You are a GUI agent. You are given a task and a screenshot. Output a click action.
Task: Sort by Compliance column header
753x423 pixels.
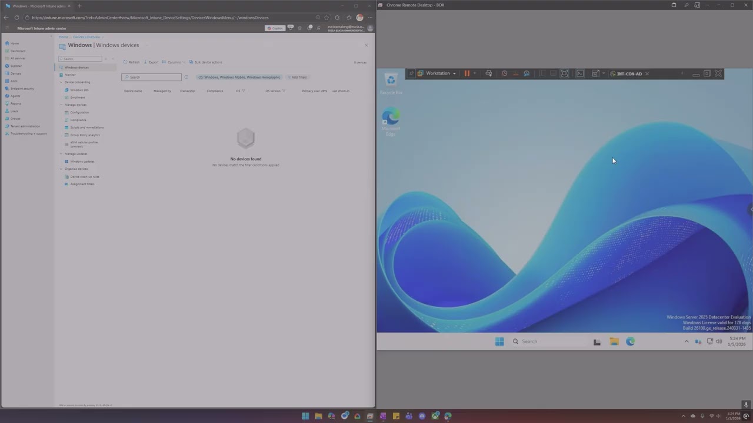pos(215,91)
